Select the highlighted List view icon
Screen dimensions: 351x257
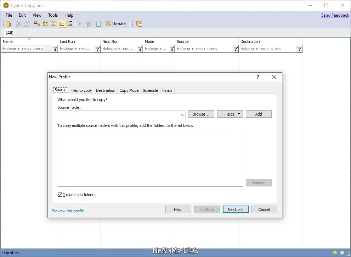[x=62, y=24]
